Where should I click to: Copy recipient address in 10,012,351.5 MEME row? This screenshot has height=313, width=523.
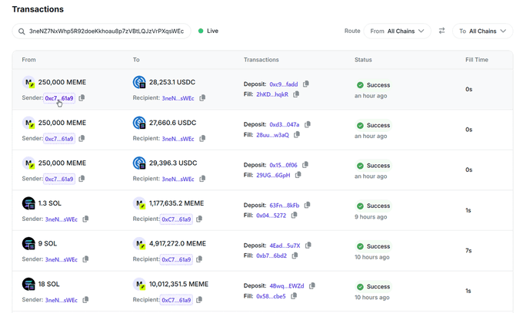click(x=199, y=300)
